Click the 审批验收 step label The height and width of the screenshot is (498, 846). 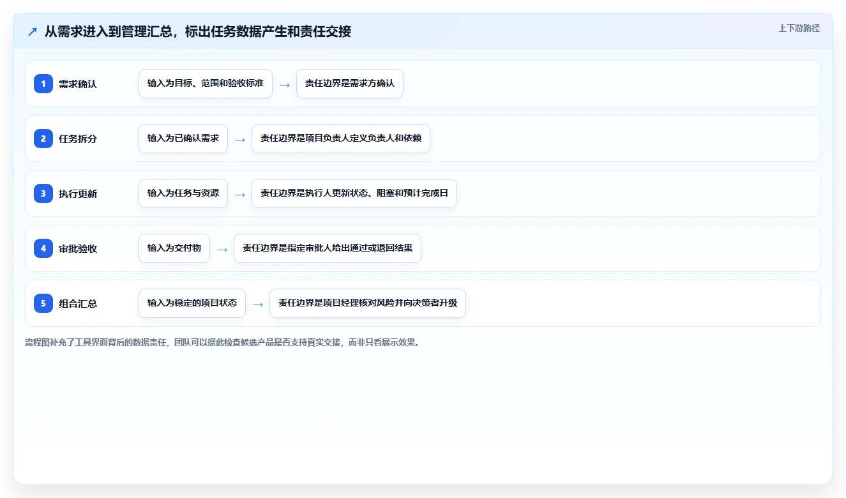78,248
